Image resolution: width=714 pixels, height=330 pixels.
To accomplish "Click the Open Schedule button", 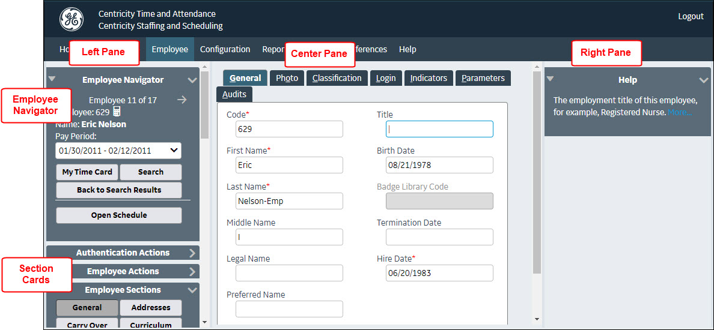I will (119, 215).
